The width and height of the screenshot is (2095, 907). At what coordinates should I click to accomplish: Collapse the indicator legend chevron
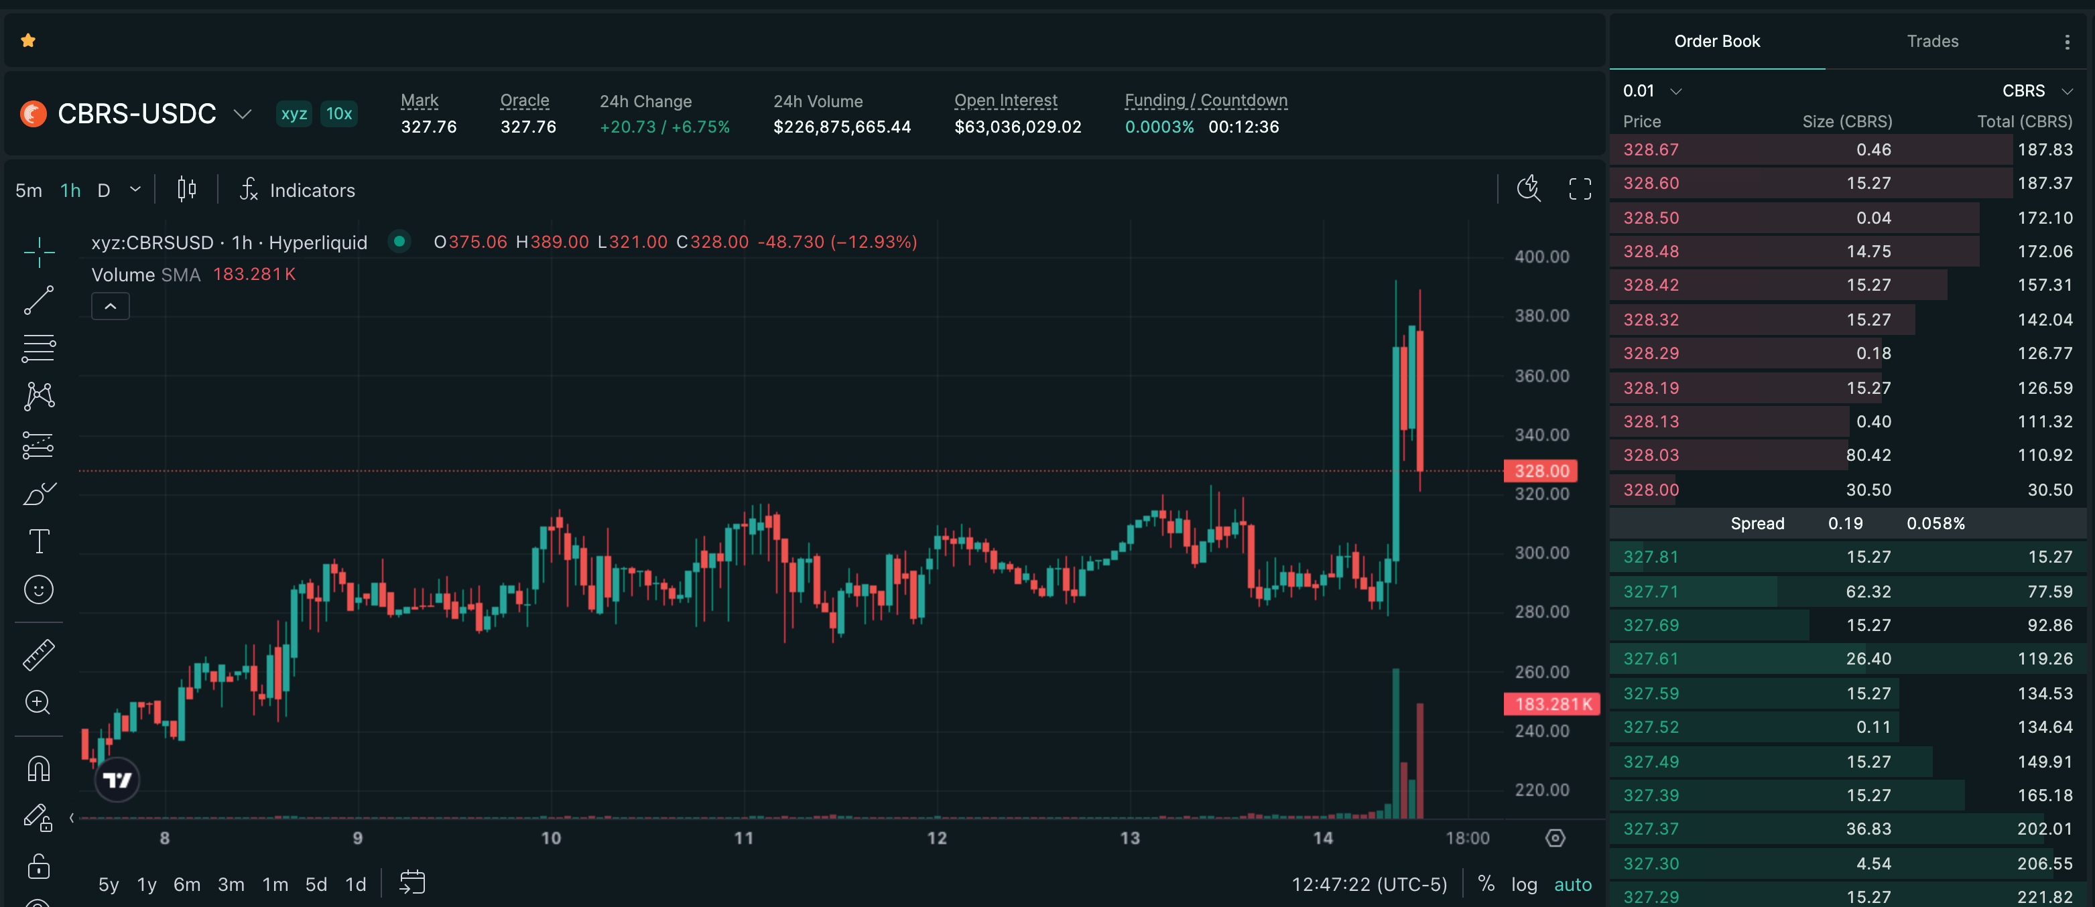tap(111, 306)
